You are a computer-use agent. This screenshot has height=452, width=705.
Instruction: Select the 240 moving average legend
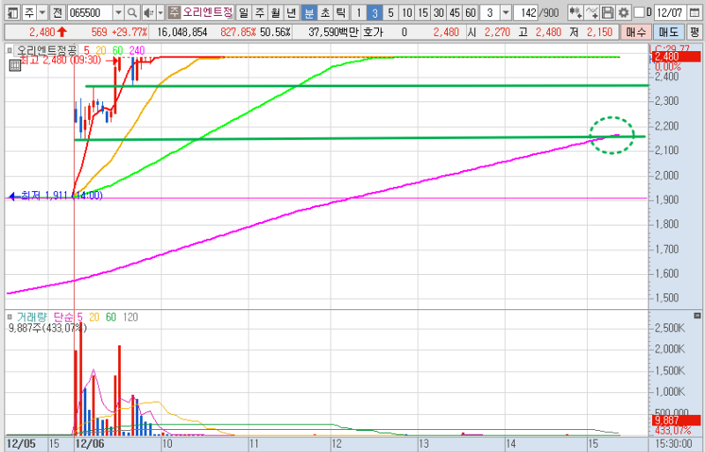pyautogui.click(x=137, y=50)
